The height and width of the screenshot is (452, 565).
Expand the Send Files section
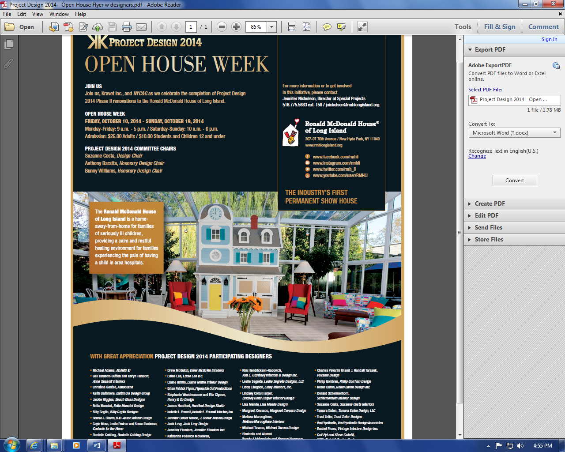coord(488,227)
